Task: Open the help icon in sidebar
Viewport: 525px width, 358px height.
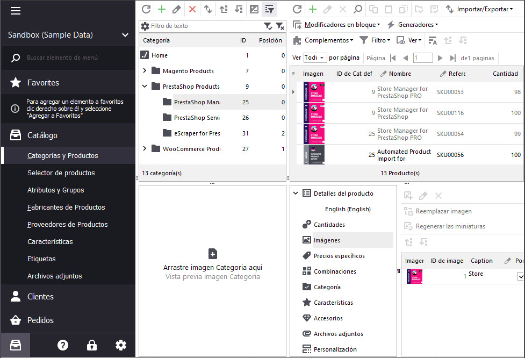Action: point(63,345)
